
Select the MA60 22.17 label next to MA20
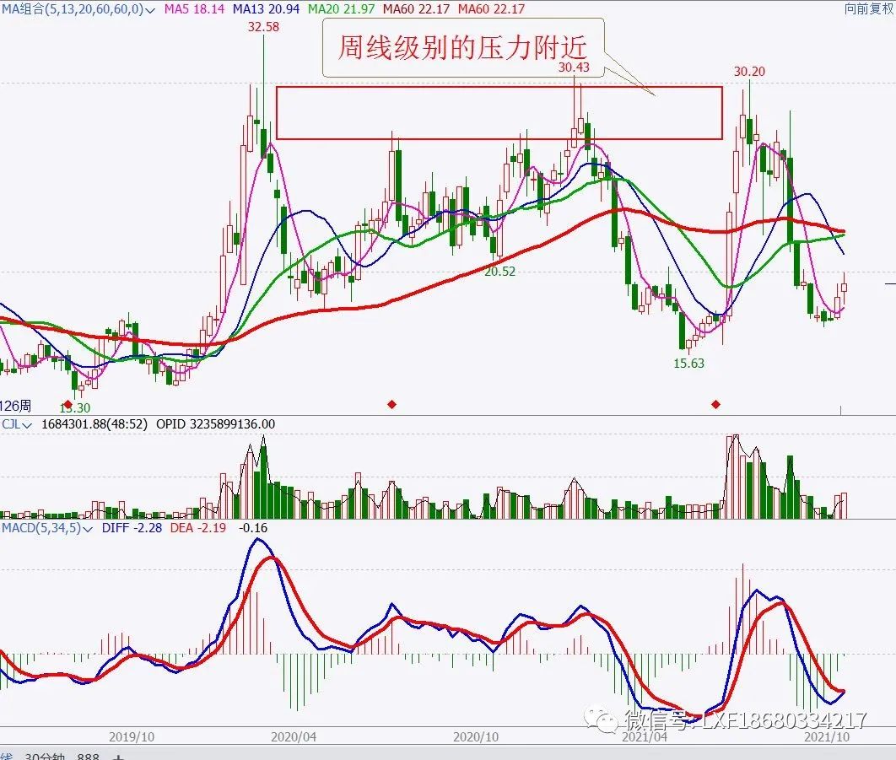[416, 9]
